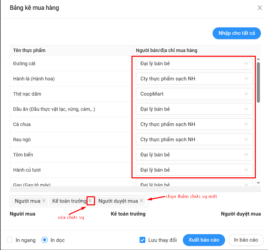Remove the 'Người duyệt mua' tag
This screenshot has width=268, height=250.
(x=141, y=201)
